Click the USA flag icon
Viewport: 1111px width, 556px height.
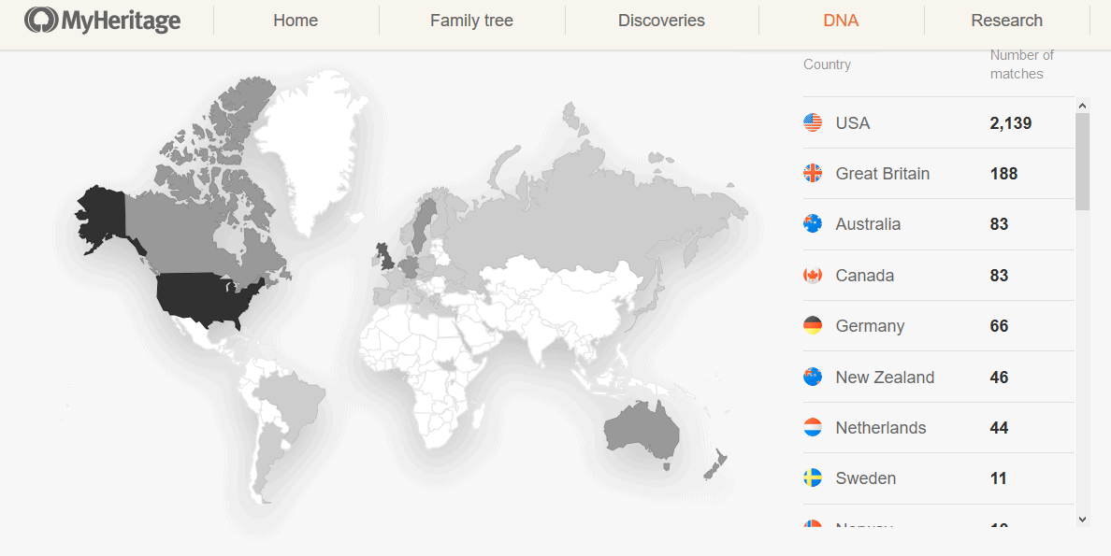813,122
